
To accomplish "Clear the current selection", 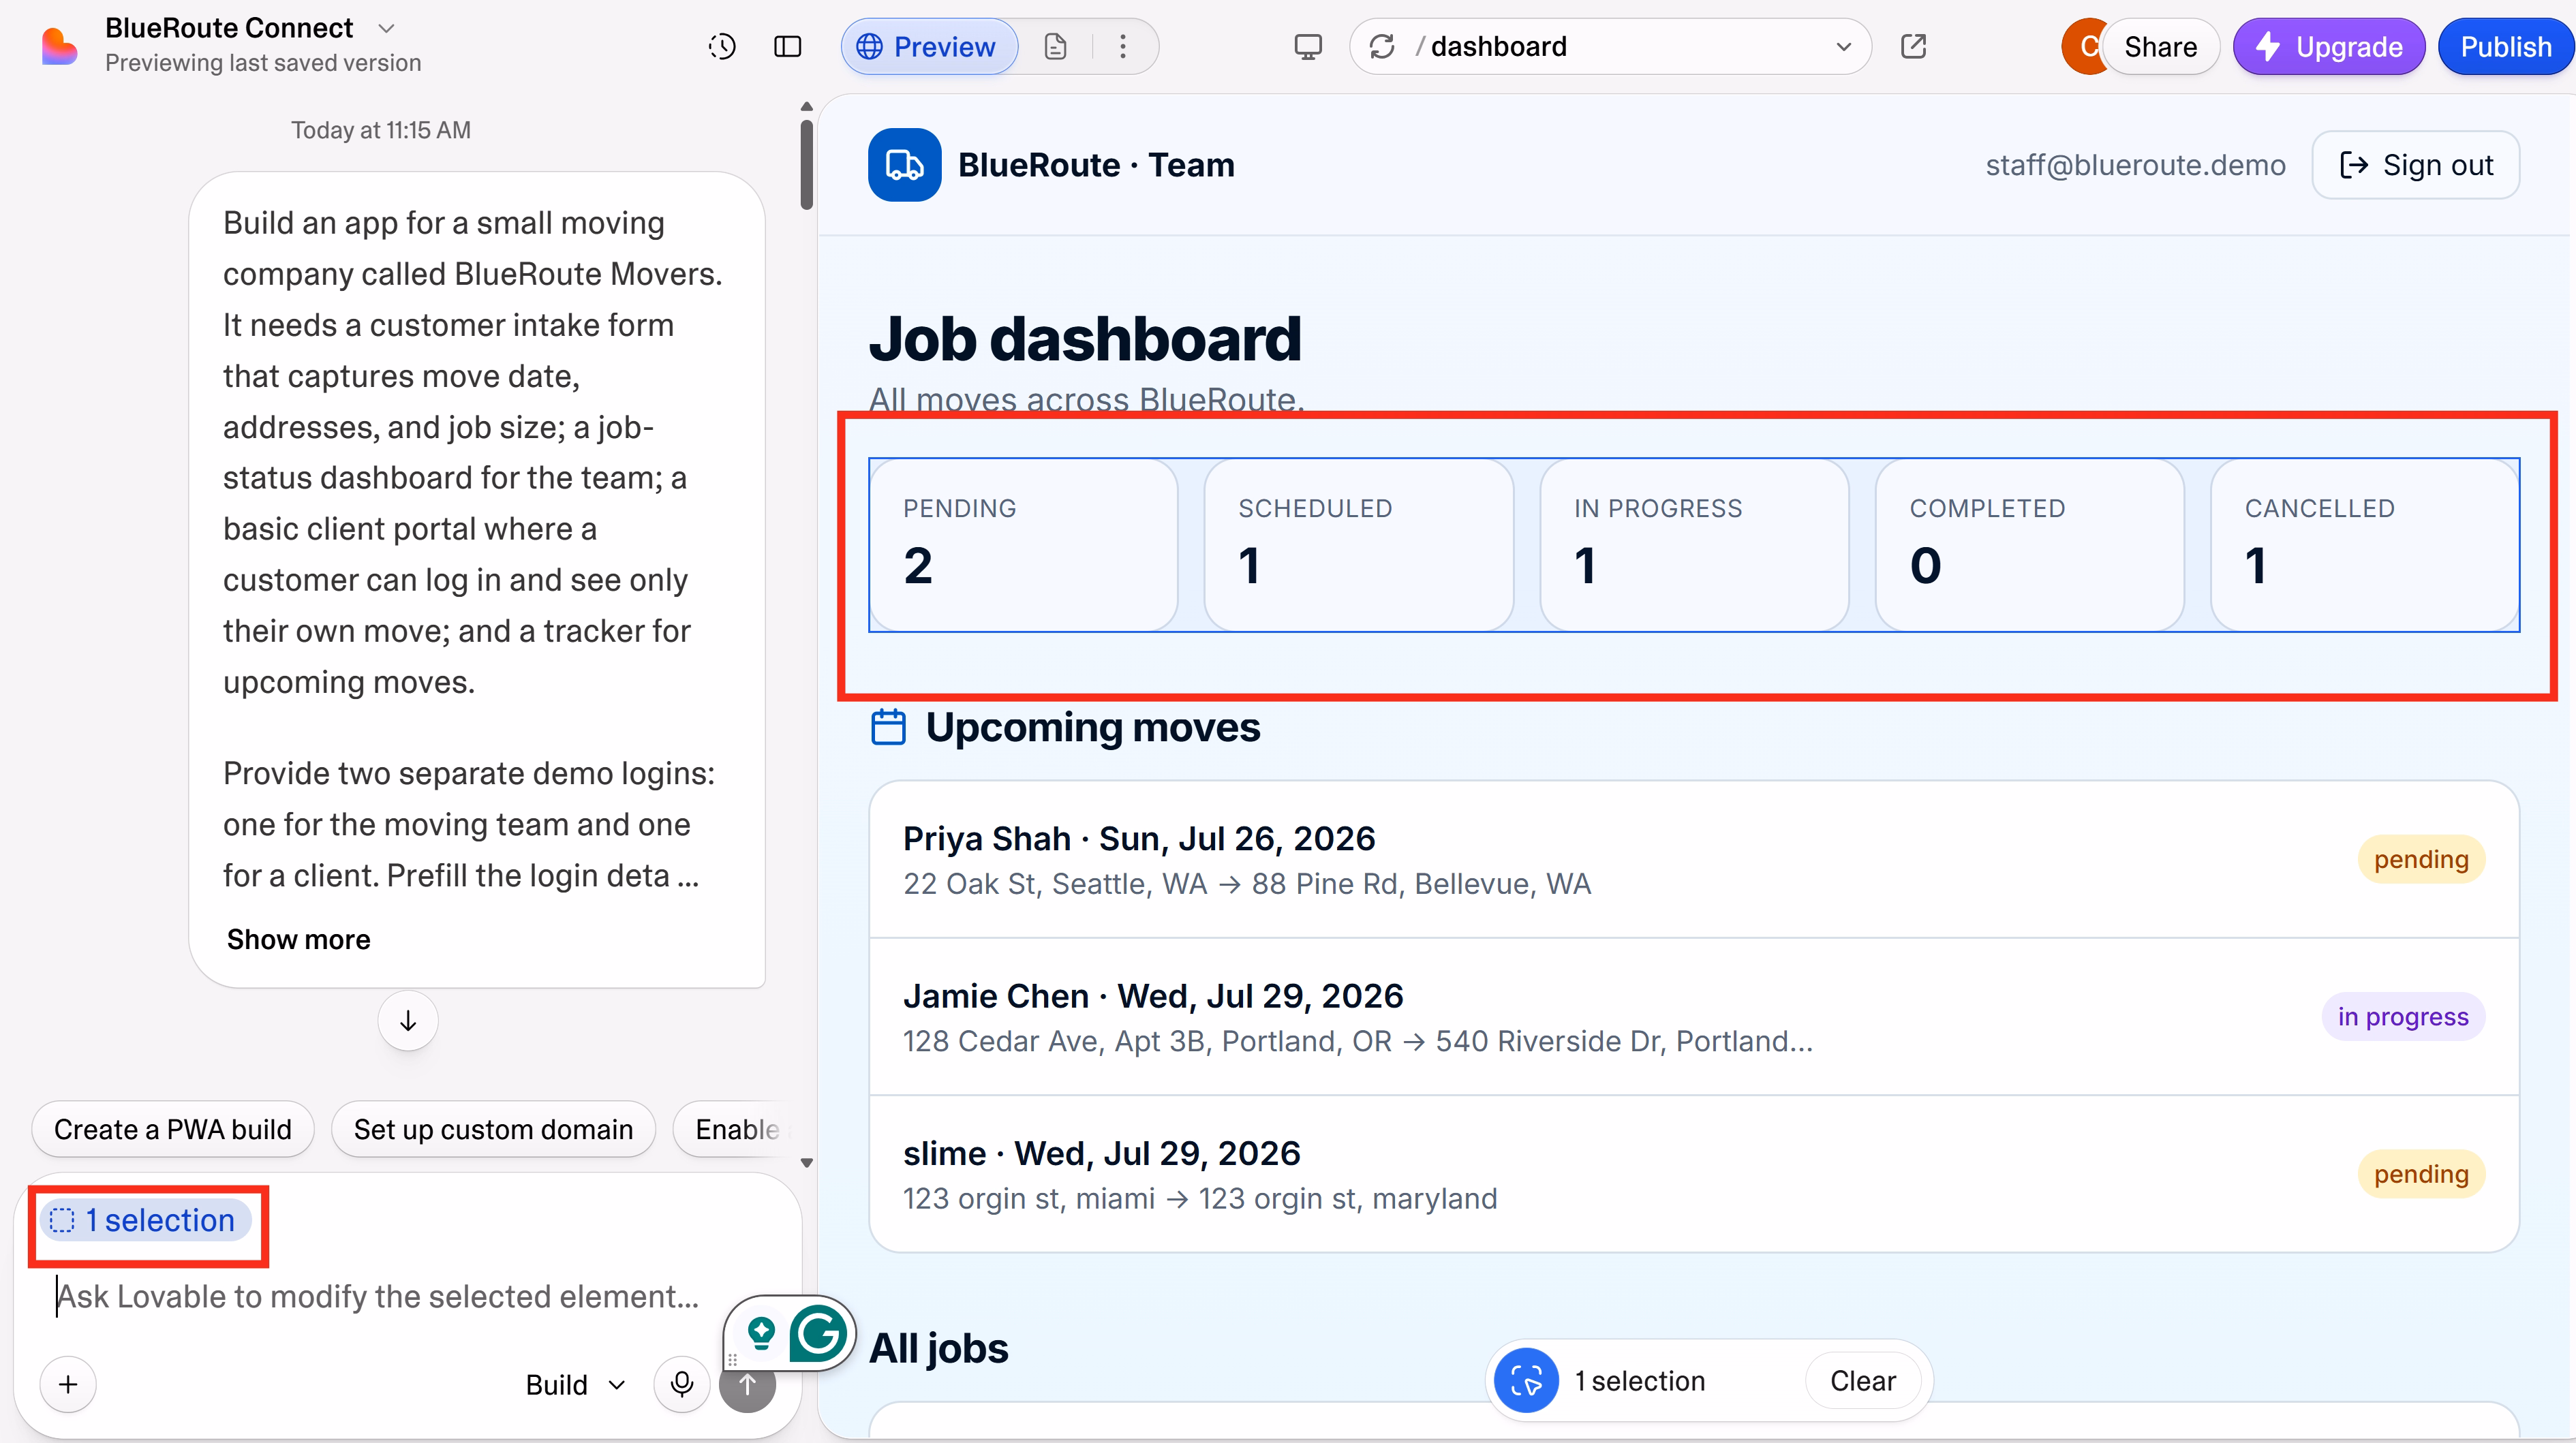I will click(1863, 1381).
